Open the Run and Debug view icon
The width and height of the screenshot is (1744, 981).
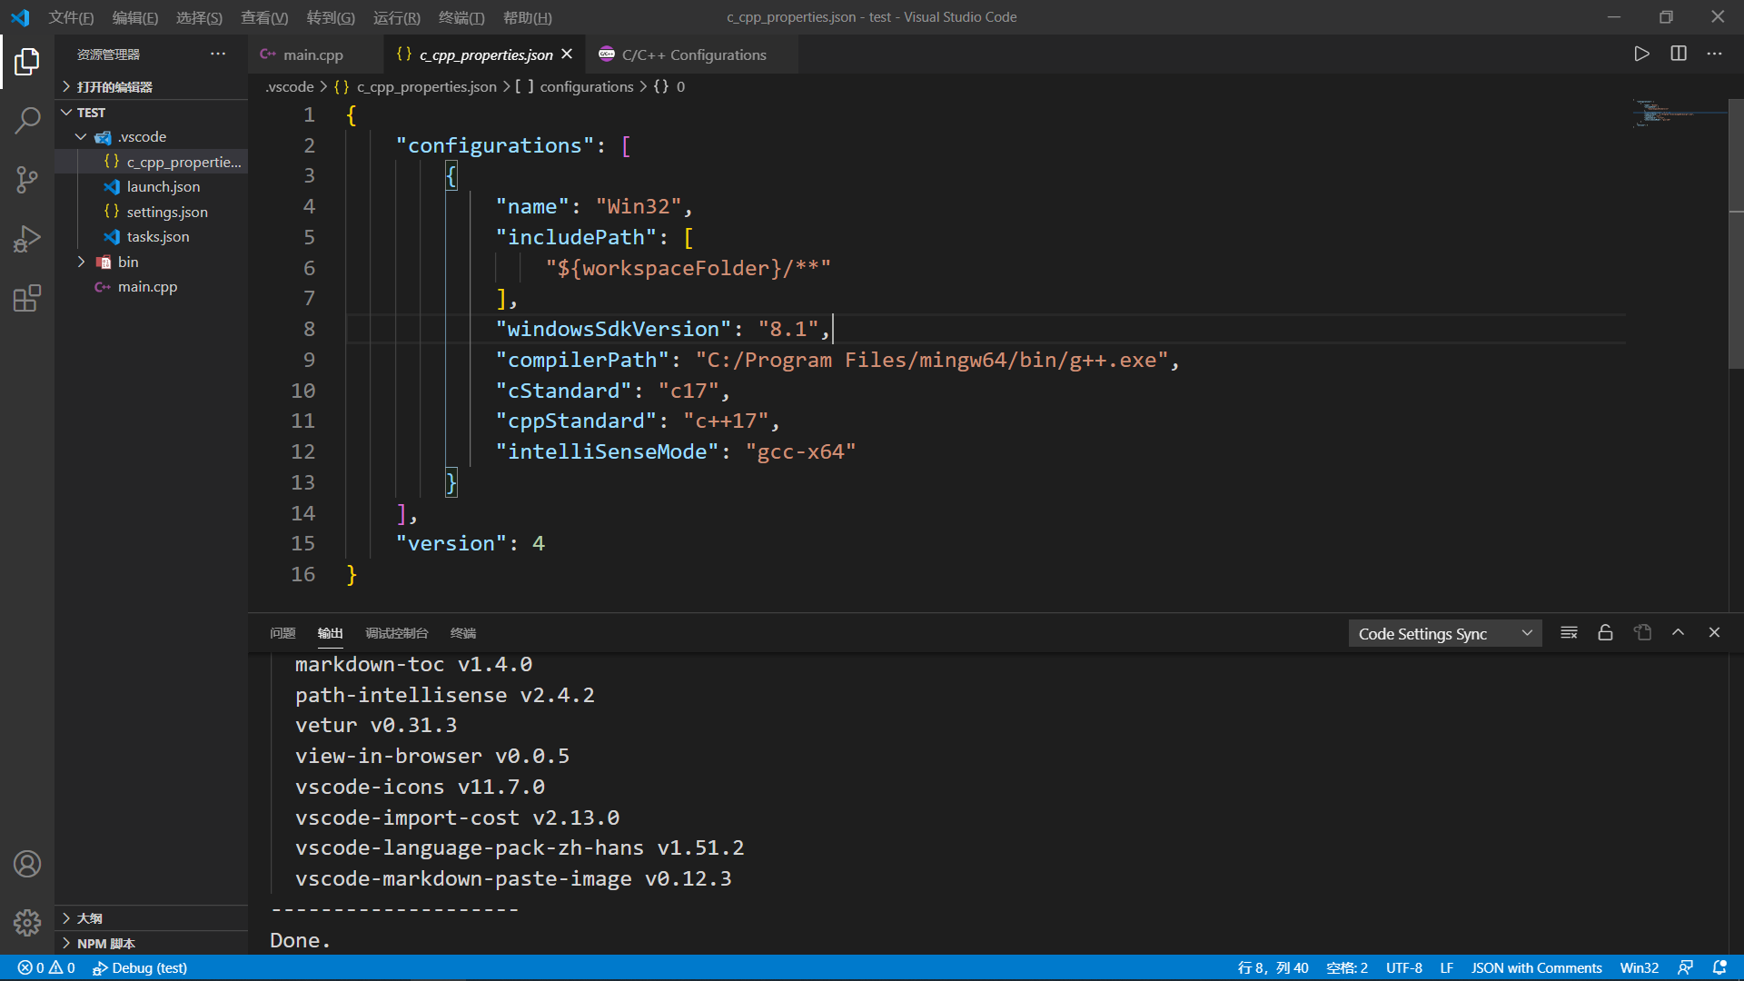(27, 239)
